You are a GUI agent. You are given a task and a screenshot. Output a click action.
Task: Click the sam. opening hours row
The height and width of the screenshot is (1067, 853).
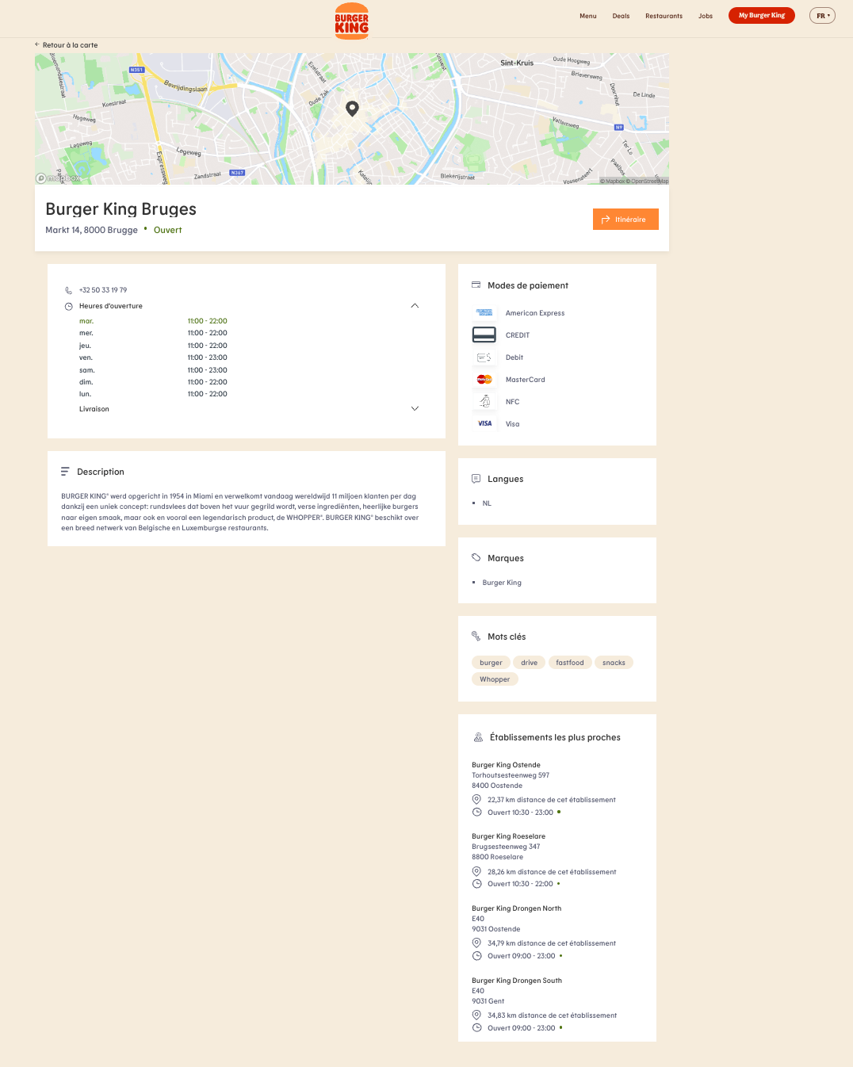click(x=153, y=370)
